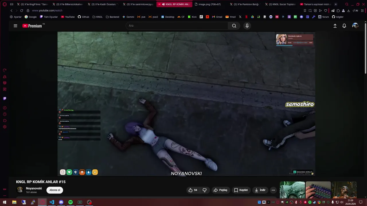Switch to the X'te Kadir Özaslan tab
Viewport: 367px width, 206px height.
[x=103, y=4]
